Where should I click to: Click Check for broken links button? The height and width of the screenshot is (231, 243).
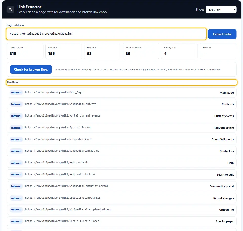(31, 69)
